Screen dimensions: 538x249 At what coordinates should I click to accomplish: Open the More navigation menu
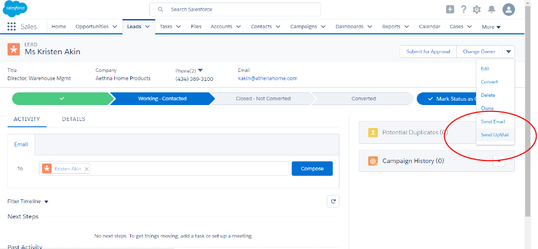click(491, 27)
